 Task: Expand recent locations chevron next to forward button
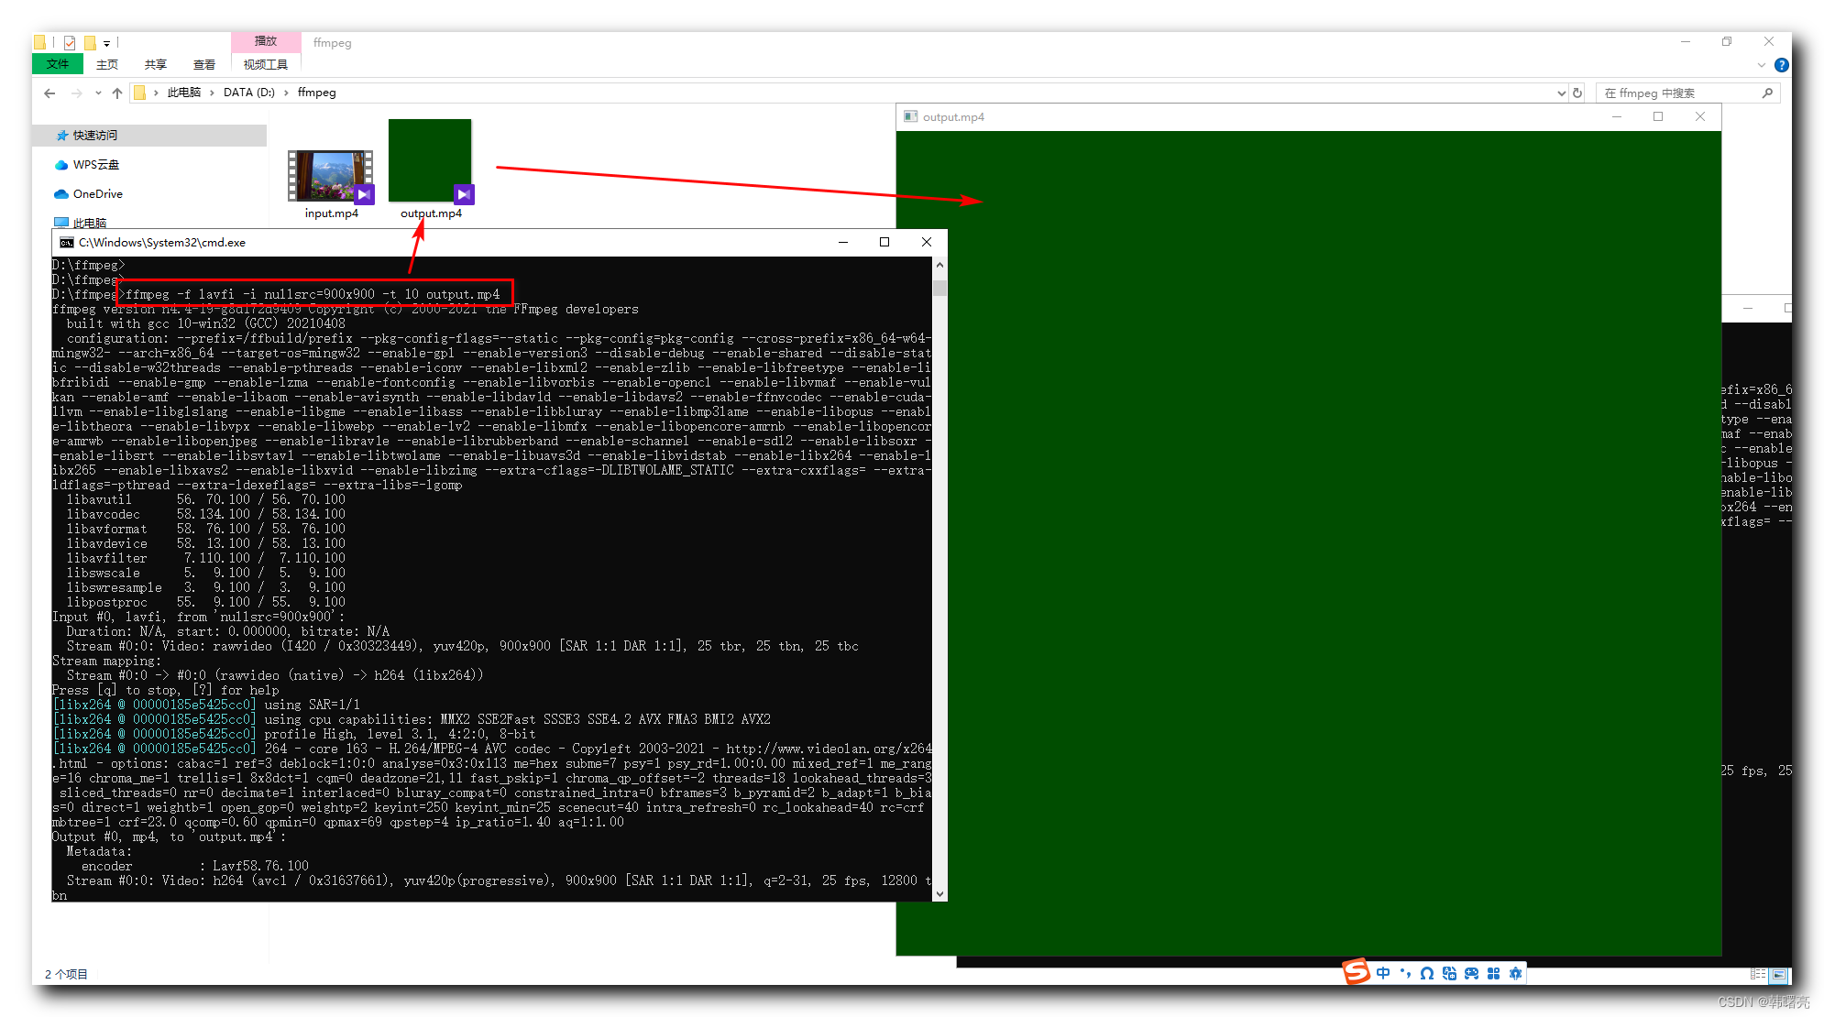[x=97, y=93]
